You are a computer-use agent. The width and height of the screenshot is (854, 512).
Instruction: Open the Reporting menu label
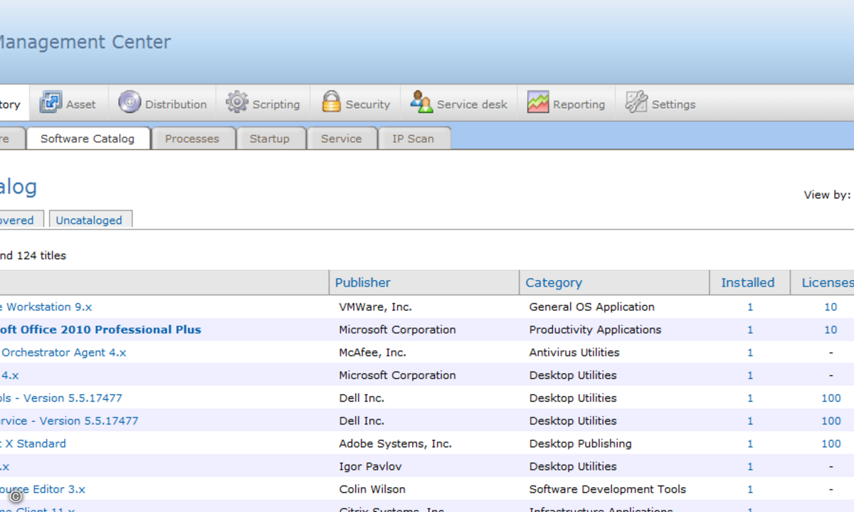[579, 105]
